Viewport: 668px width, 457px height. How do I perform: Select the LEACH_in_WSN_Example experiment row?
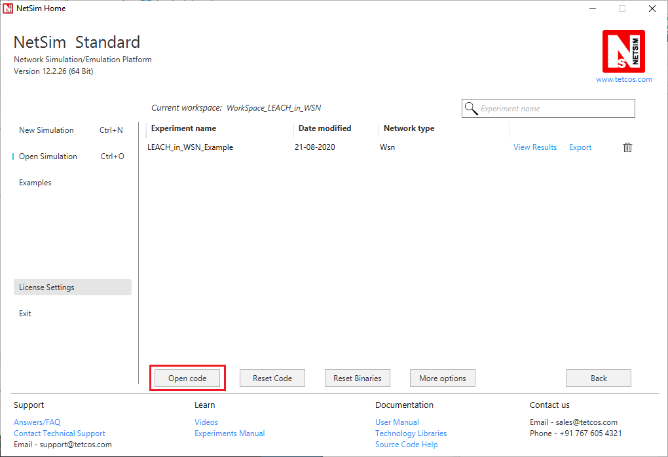coord(390,147)
